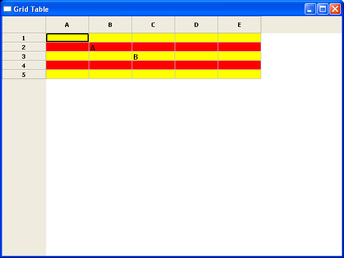This screenshot has width=344, height=258.
Task: Select row 1 header
Action: click(24, 38)
